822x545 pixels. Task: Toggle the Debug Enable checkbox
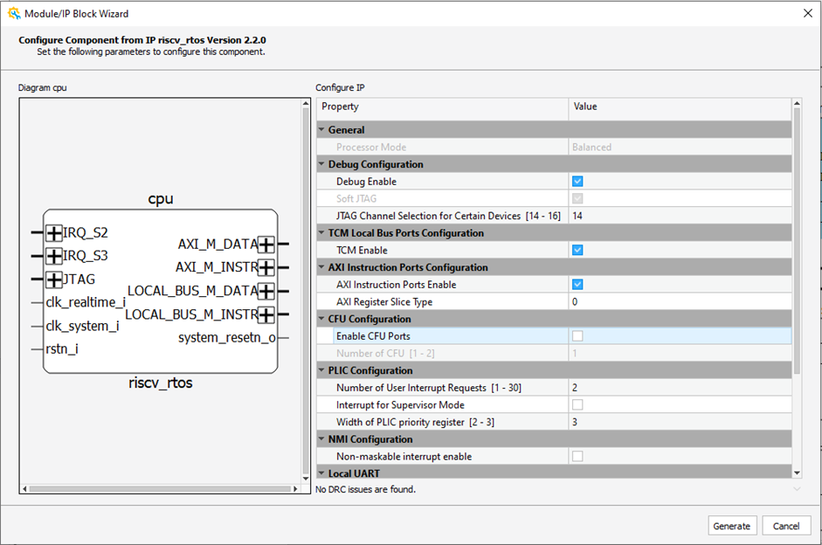pyautogui.click(x=577, y=182)
